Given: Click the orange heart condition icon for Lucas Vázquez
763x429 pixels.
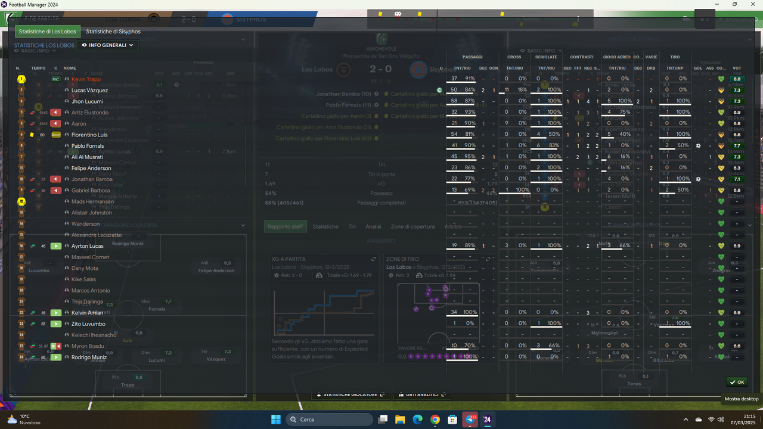Looking at the screenshot, I should point(721,90).
